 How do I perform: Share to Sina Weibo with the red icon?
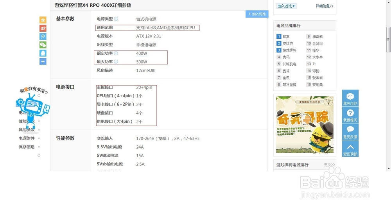(x=43, y=28)
